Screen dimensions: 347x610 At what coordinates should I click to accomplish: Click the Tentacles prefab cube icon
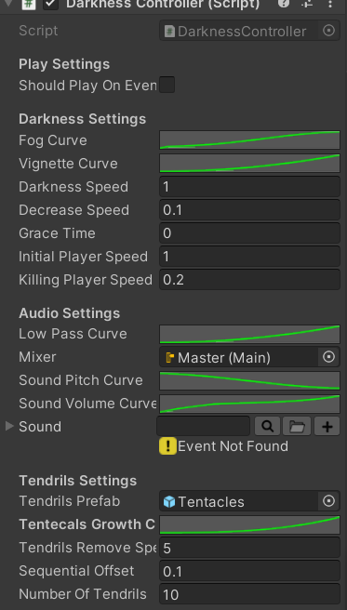(168, 501)
